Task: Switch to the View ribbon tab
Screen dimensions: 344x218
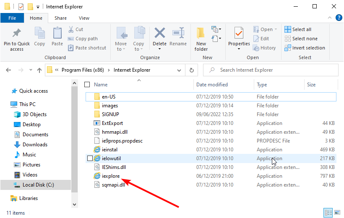Action: [x=84, y=18]
